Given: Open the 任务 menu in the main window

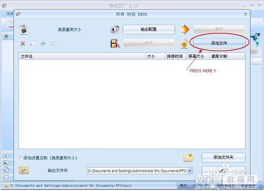Looking at the screenshot, I should 10,14.
